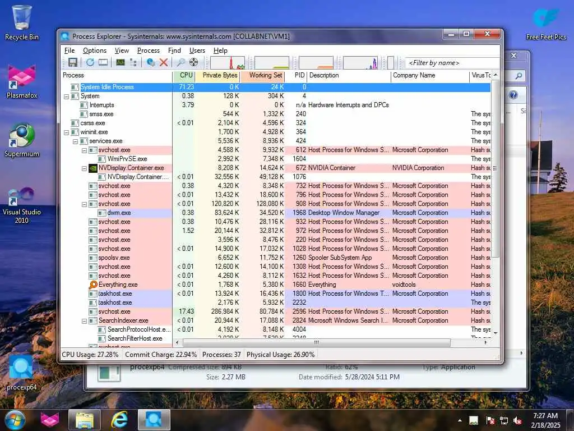Open System Information via toolbar icon
The image size is (574, 431).
coord(103,62)
